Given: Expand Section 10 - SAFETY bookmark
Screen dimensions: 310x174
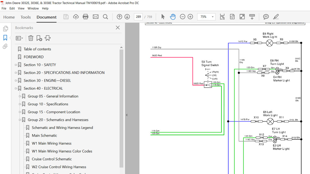Looking at the screenshot, I should coord(16,65).
